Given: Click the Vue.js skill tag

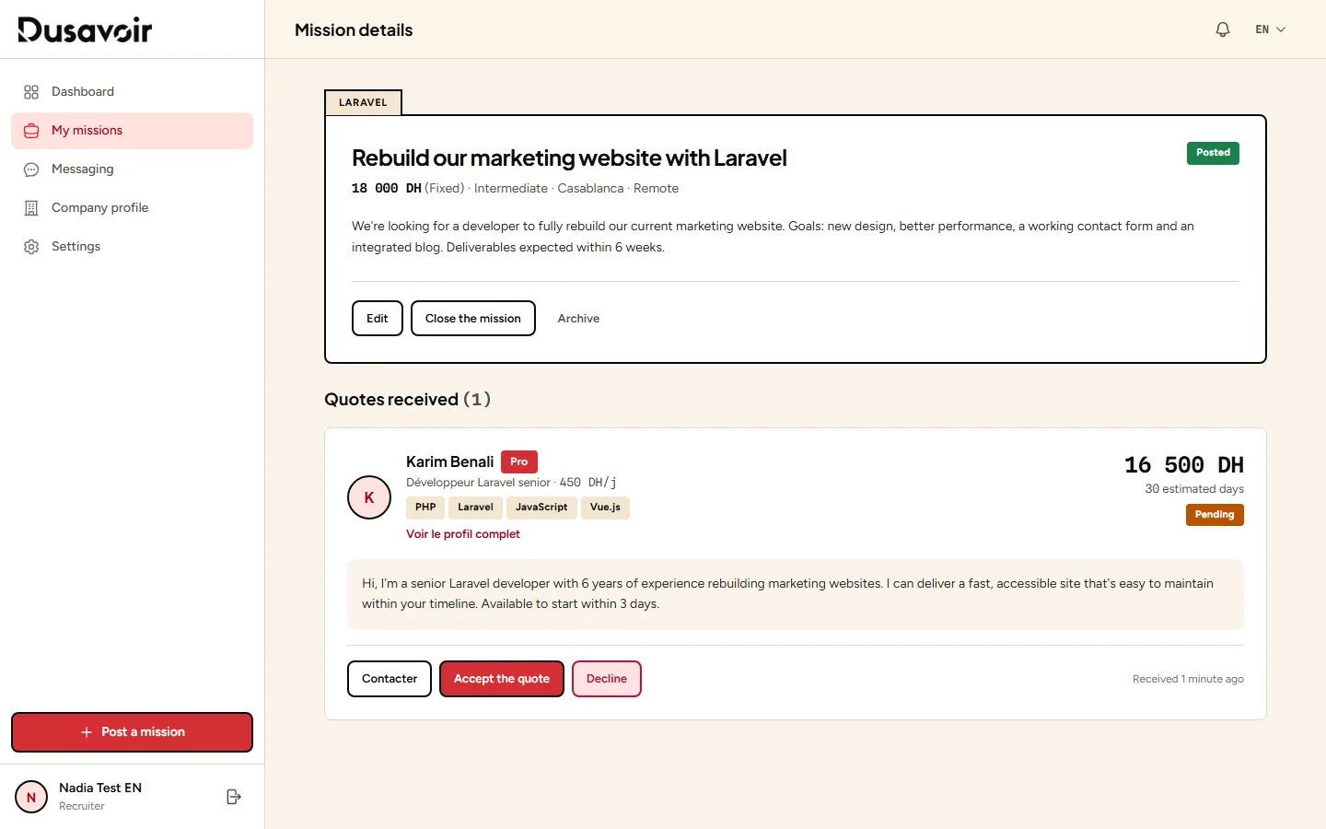Looking at the screenshot, I should [605, 508].
